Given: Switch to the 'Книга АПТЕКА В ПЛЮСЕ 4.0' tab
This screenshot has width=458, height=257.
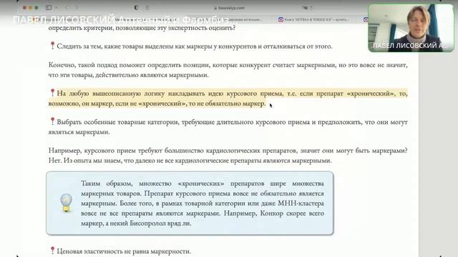Looking at the screenshot, I should tap(313, 19).
